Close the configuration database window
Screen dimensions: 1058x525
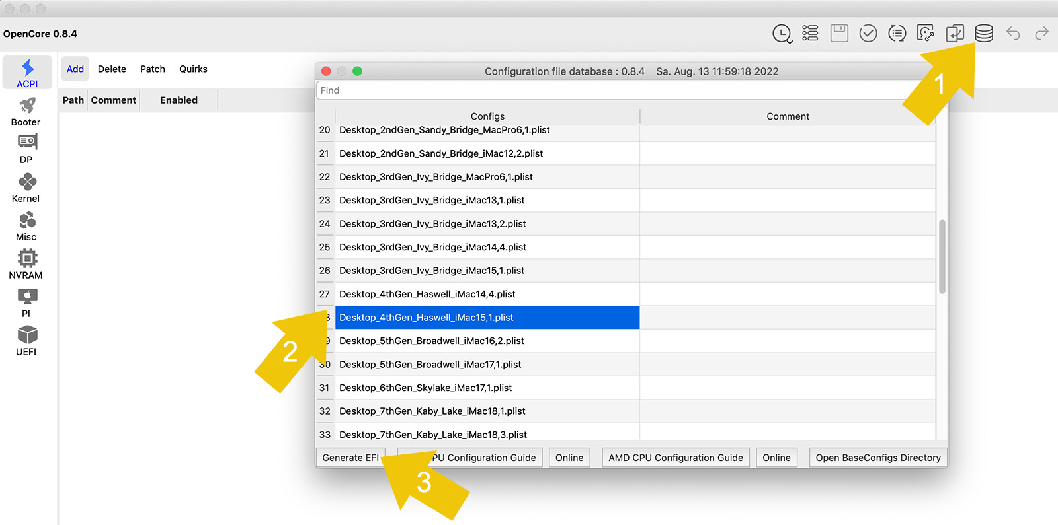tap(326, 71)
